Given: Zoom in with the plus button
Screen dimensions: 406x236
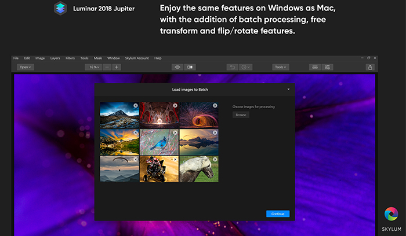Looking at the screenshot, I should pyautogui.click(x=117, y=67).
